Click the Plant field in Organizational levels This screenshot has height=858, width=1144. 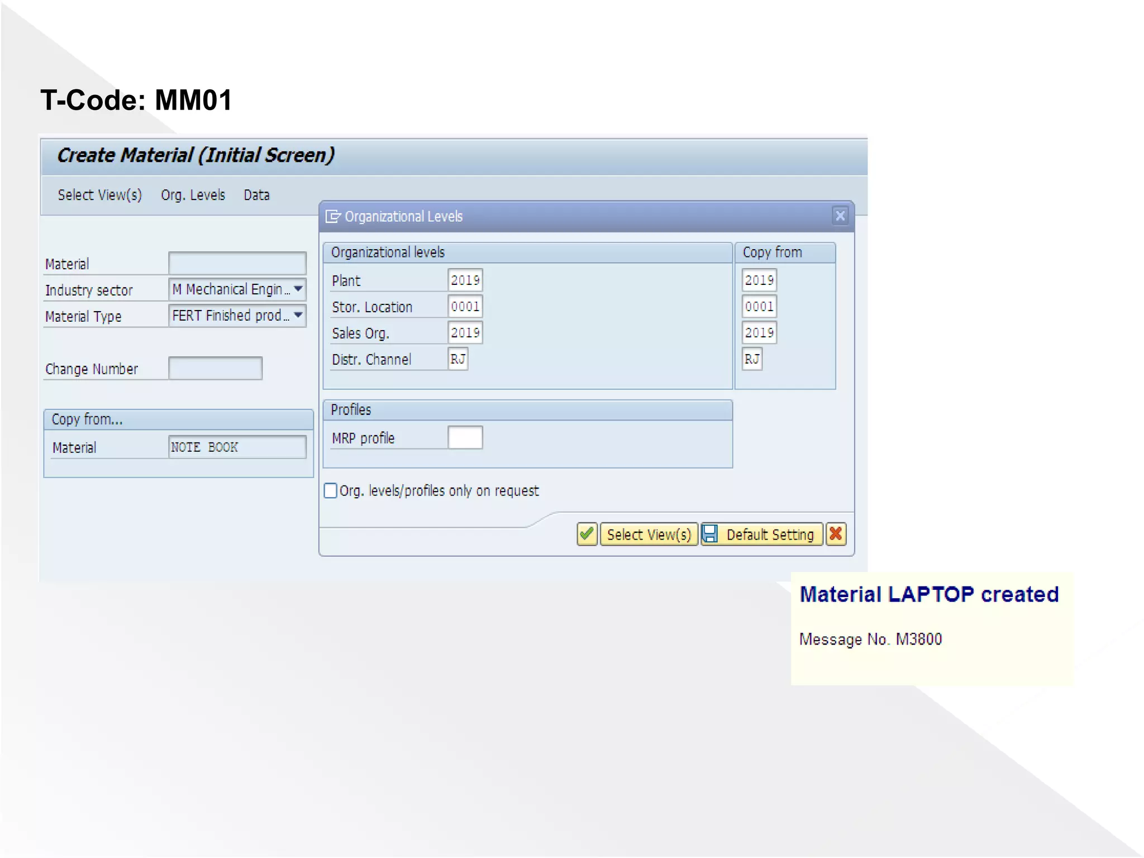click(465, 280)
